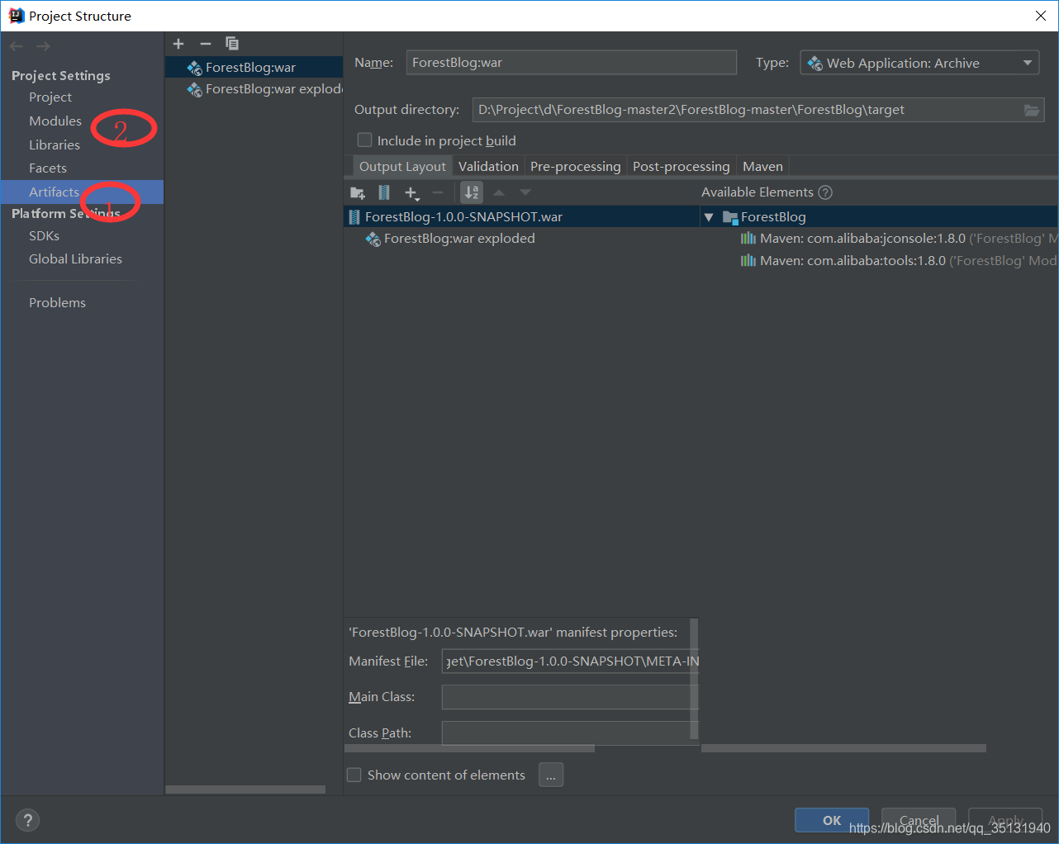Image resolution: width=1059 pixels, height=844 pixels.
Task: Click the Main Class field
Action: pos(570,697)
